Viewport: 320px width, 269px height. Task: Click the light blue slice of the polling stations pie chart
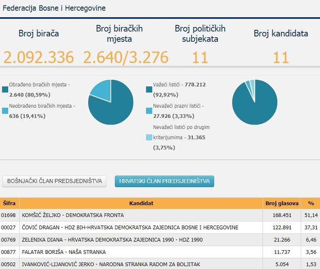point(100,89)
